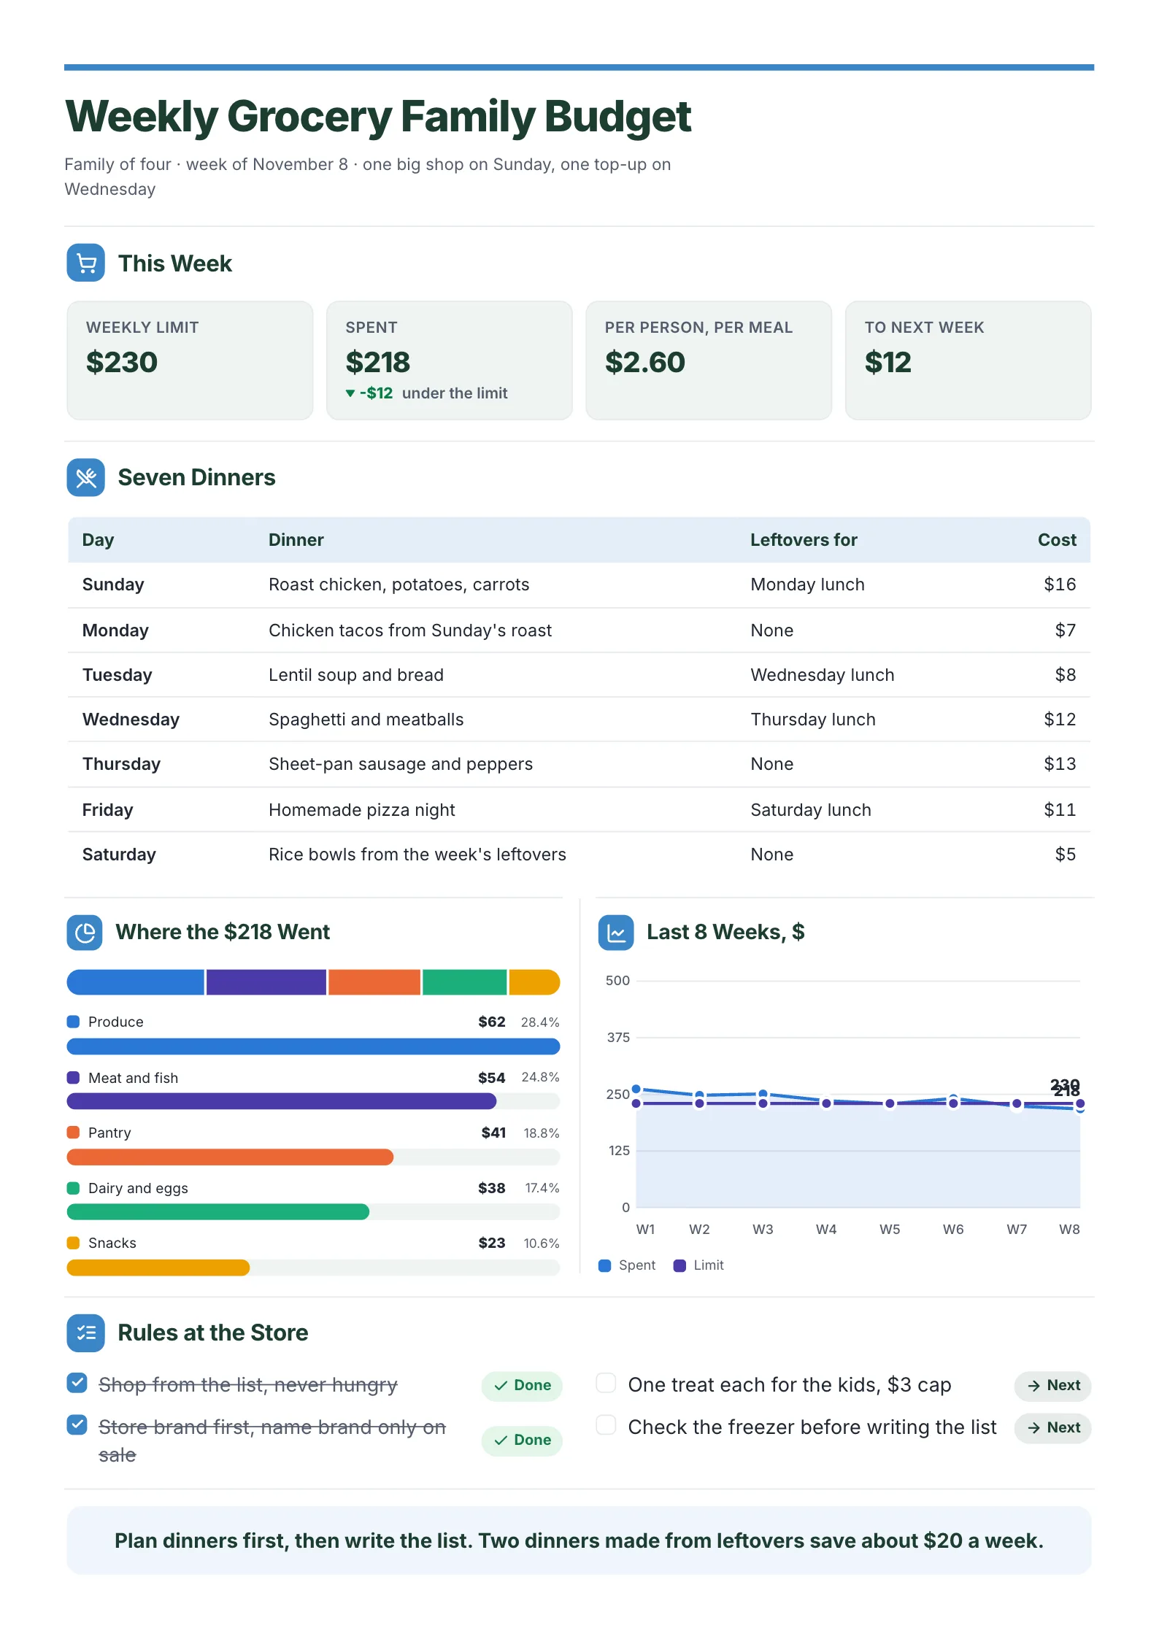Select the To Next Week $12 card
The width and height of the screenshot is (1159, 1639).
click(x=969, y=360)
